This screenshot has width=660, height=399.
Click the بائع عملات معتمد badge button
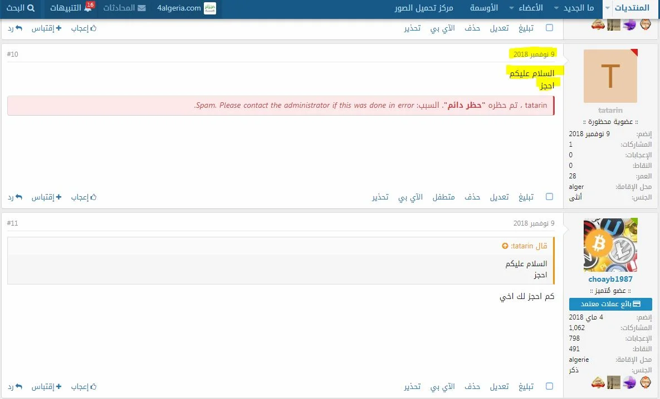[610, 304]
